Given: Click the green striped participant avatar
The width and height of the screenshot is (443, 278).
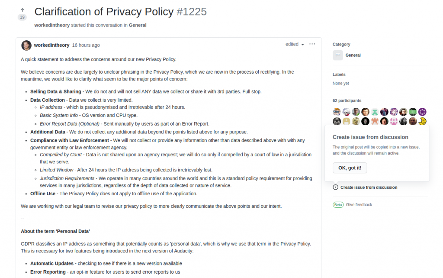Looking at the screenshot, I should click(x=413, y=112).
